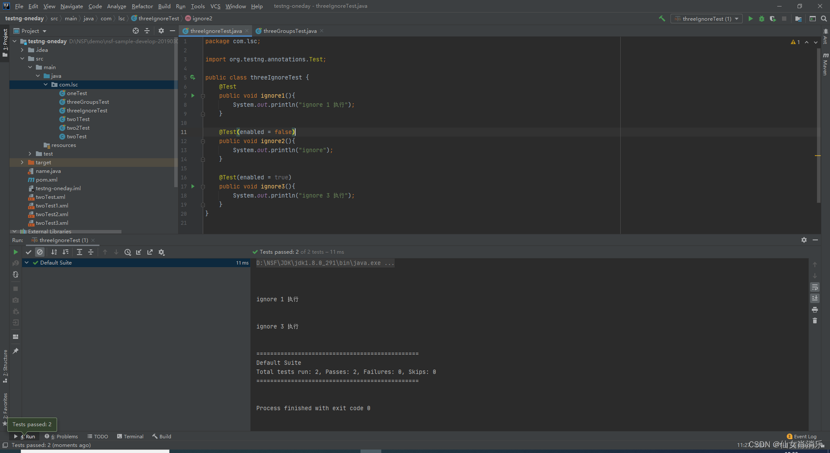Collapse the src folder

pyautogui.click(x=22, y=58)
